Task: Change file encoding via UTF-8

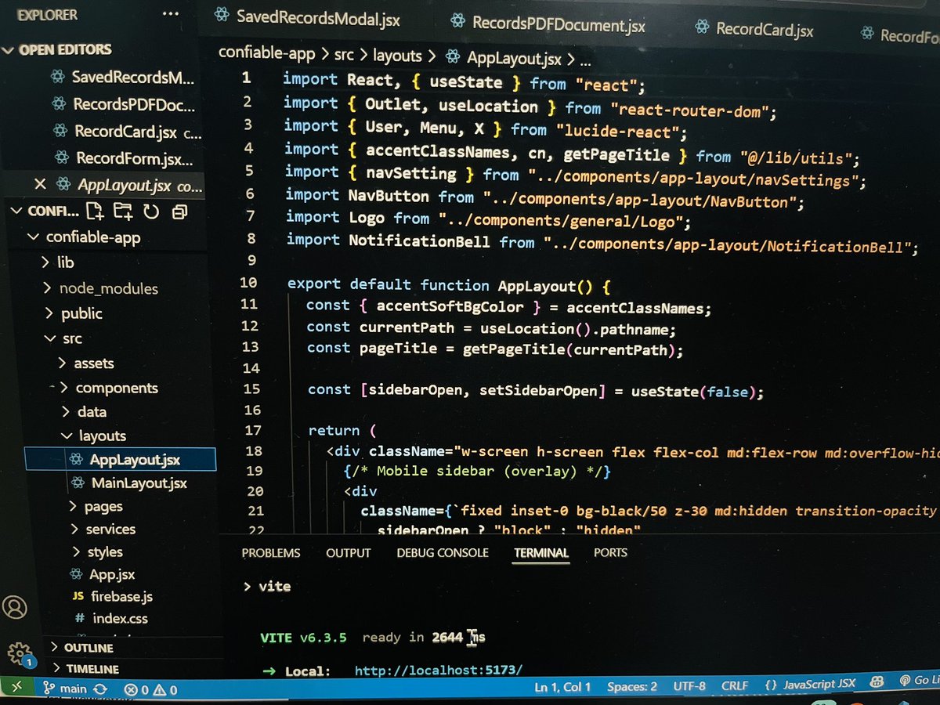Action: [x=689, y=685]
